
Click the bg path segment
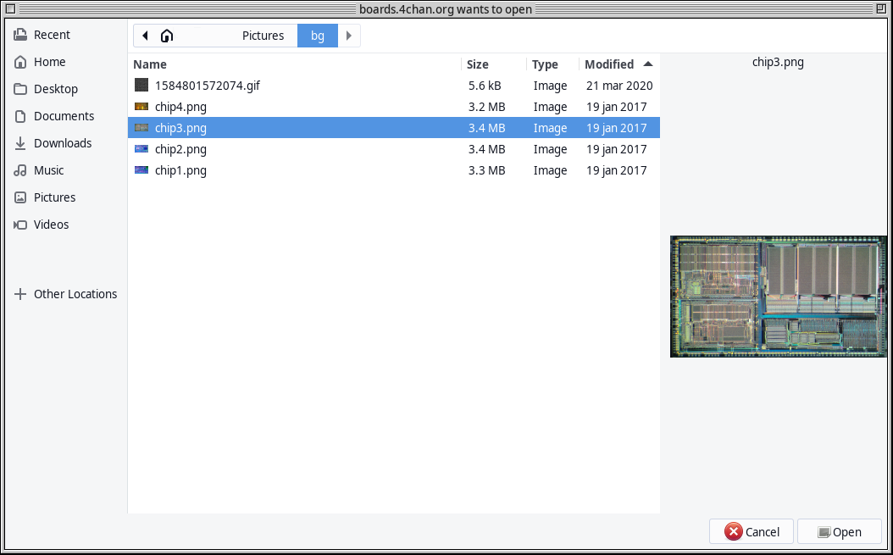click(x=318, y=36)
